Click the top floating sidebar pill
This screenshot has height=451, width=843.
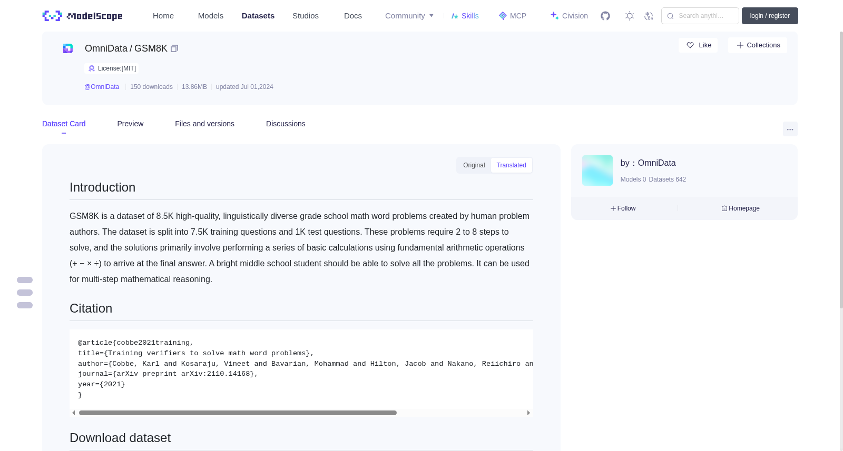[x=25, y=280]
